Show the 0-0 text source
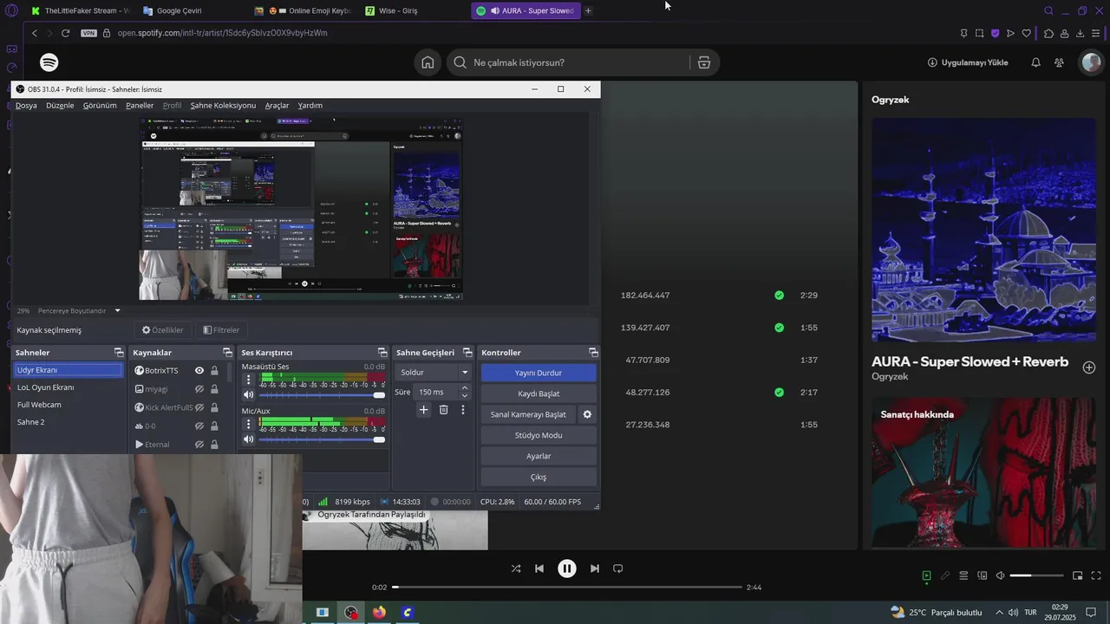1110x624 pixels. [199, 426]
